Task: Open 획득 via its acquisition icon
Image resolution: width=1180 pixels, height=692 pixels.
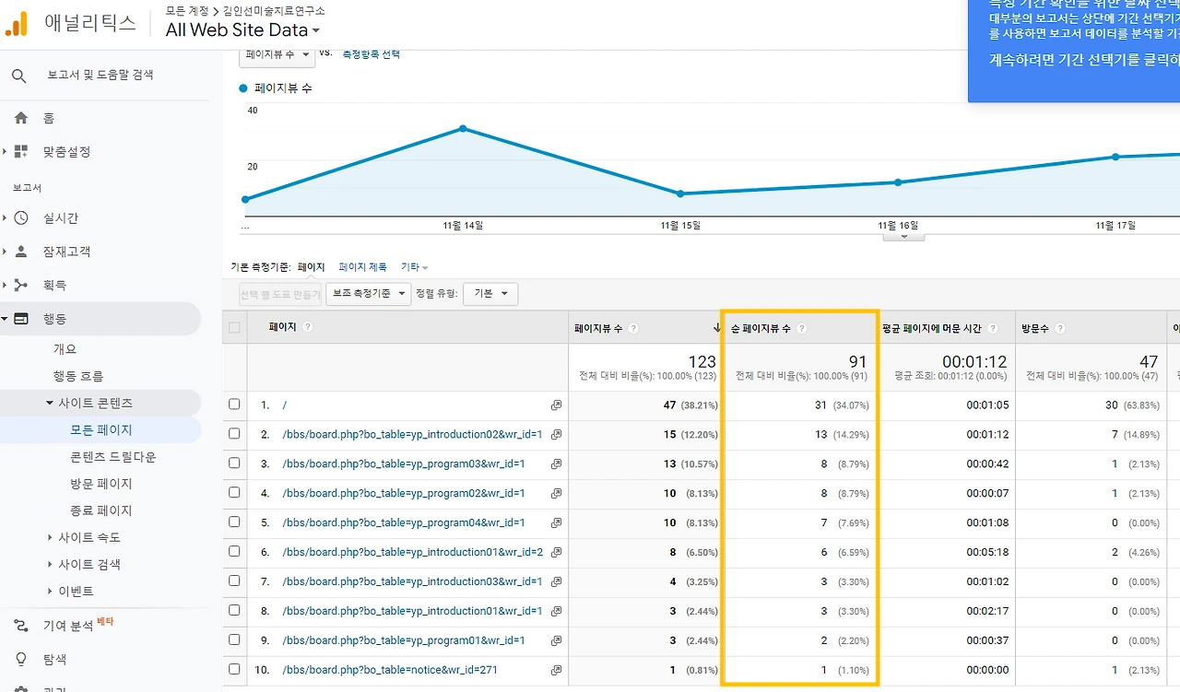Action: [x=21, y=285]
